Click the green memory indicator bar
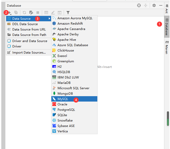The width and height of the screenshot is (170, 149). [168, 119]
